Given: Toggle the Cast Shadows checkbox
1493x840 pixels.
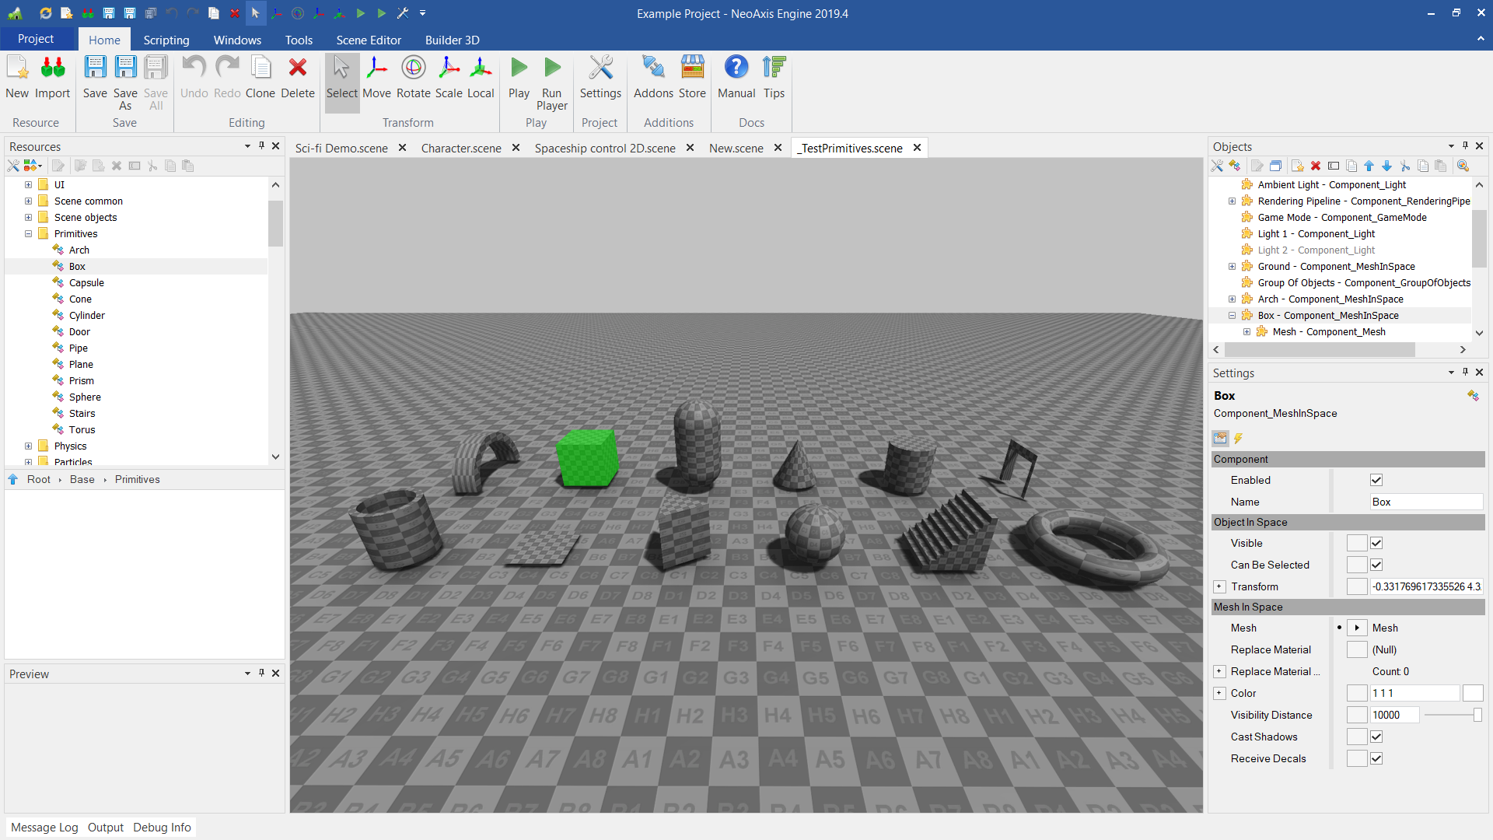Looking at the screenshot, I should coord(1376,737).
